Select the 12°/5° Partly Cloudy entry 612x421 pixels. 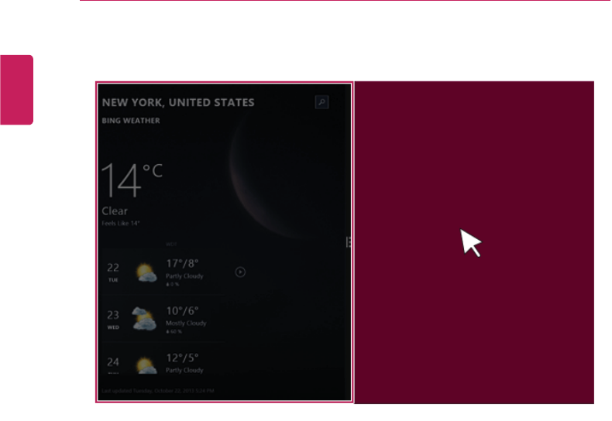click(x=184, y=363)
